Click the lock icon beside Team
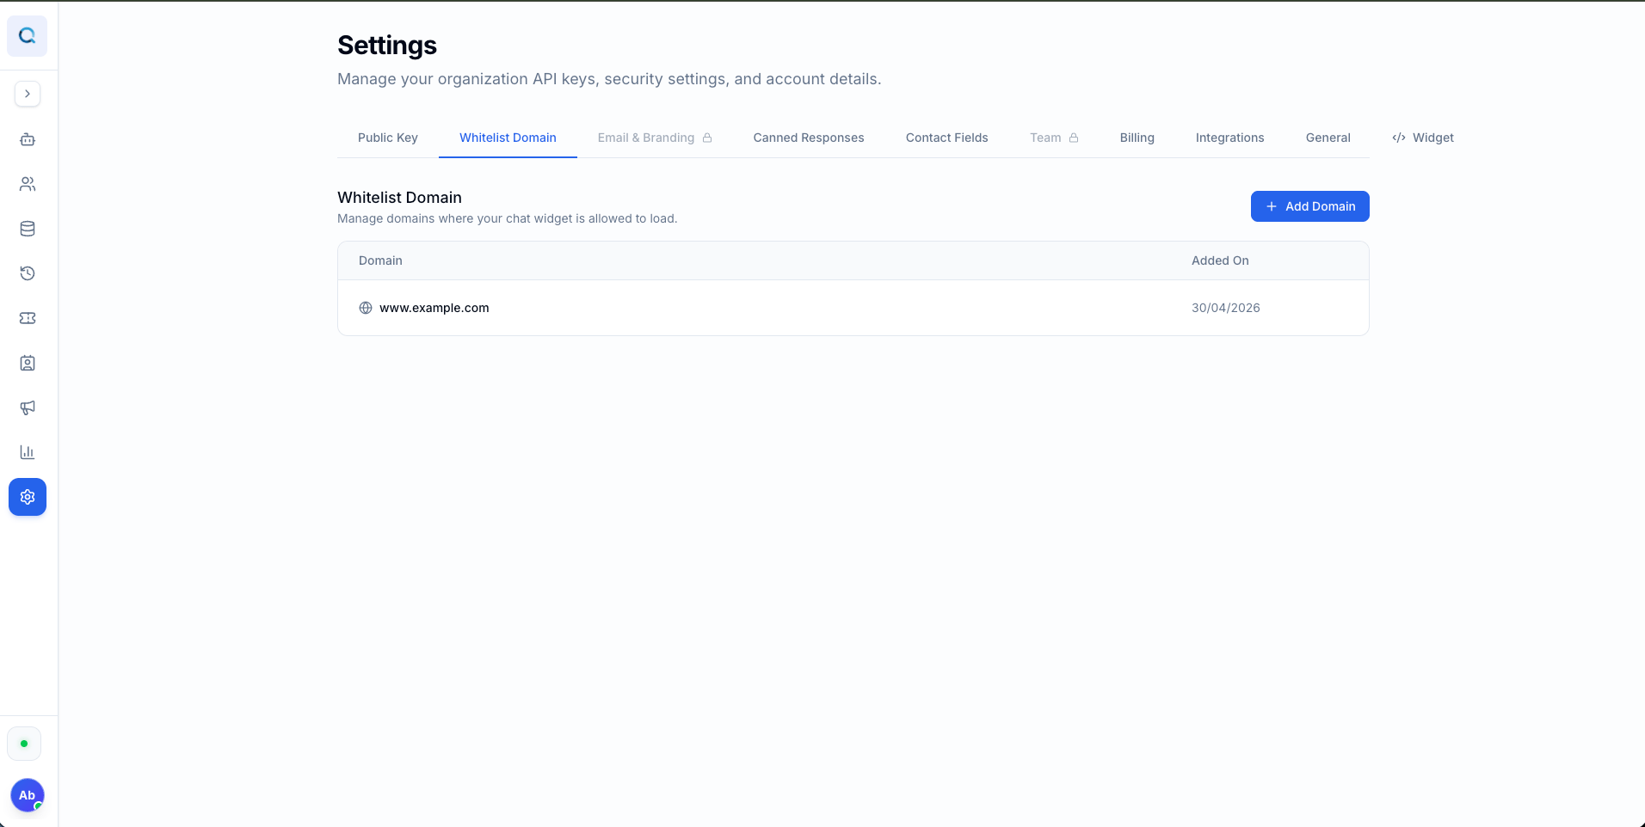The height and width of the screenshot is (827, 1645). coord(1074,138)
